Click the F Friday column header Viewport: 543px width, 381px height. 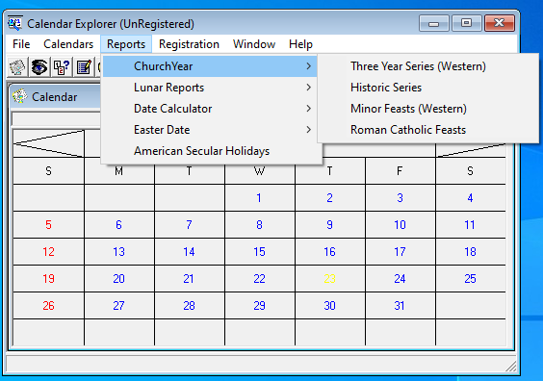tap(400, 171)
